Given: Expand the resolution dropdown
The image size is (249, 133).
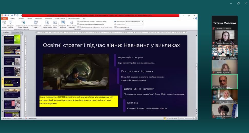Looking at the screenshot, I should coord(143,22).
